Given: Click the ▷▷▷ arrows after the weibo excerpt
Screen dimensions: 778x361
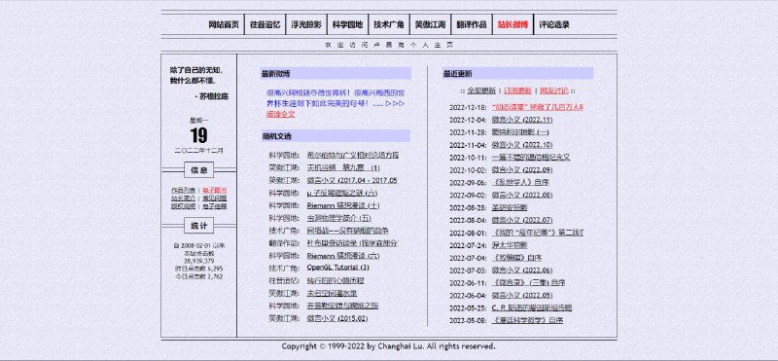Looking at the screenshot, I should click(x=396, y=103).
